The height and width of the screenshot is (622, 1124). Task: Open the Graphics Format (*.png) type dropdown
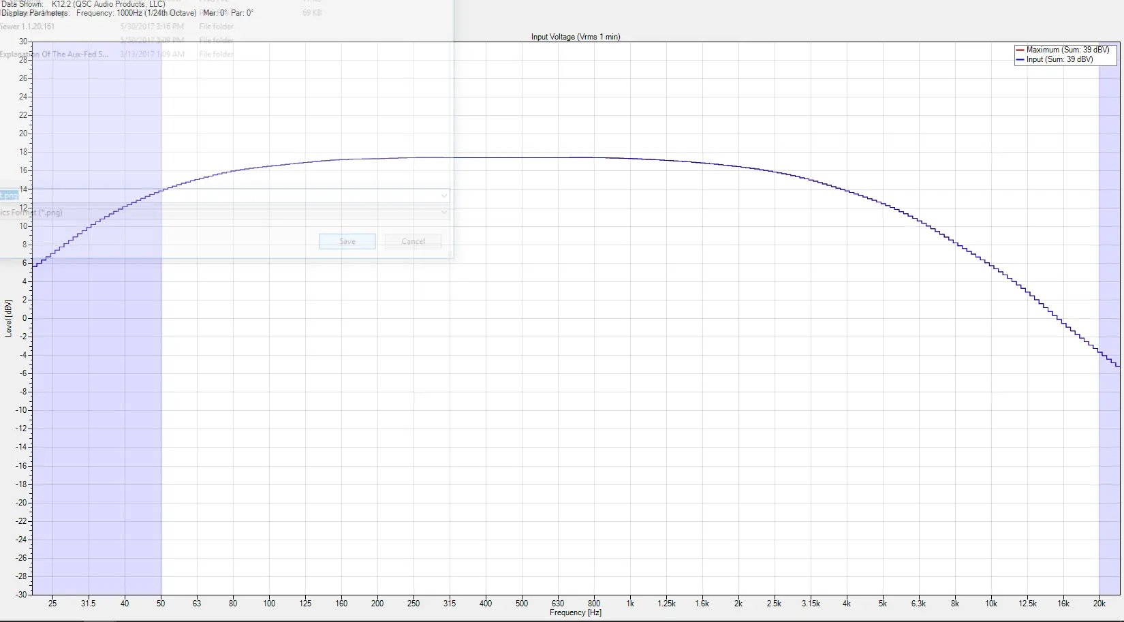click(x=225, y=213)
